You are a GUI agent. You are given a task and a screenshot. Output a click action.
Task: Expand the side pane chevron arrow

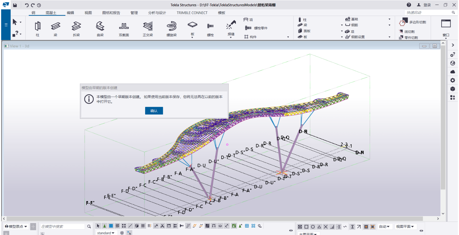[x=453, y=45]
